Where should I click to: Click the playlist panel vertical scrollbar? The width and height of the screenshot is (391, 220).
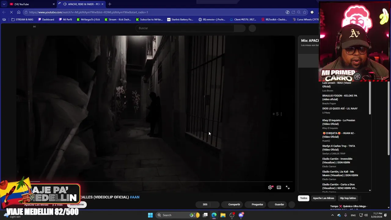pos(370,98)
